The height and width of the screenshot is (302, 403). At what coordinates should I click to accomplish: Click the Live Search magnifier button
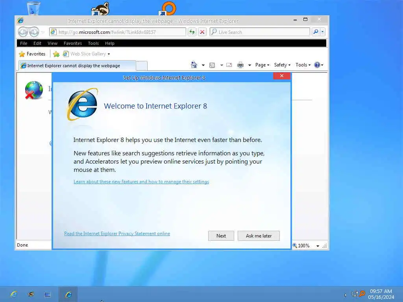pyautogui.click(x=316, y=32)
